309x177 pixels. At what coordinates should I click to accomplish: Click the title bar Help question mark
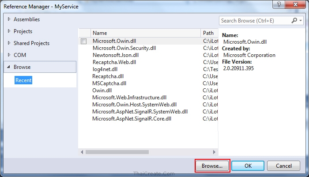click(278, 5)
